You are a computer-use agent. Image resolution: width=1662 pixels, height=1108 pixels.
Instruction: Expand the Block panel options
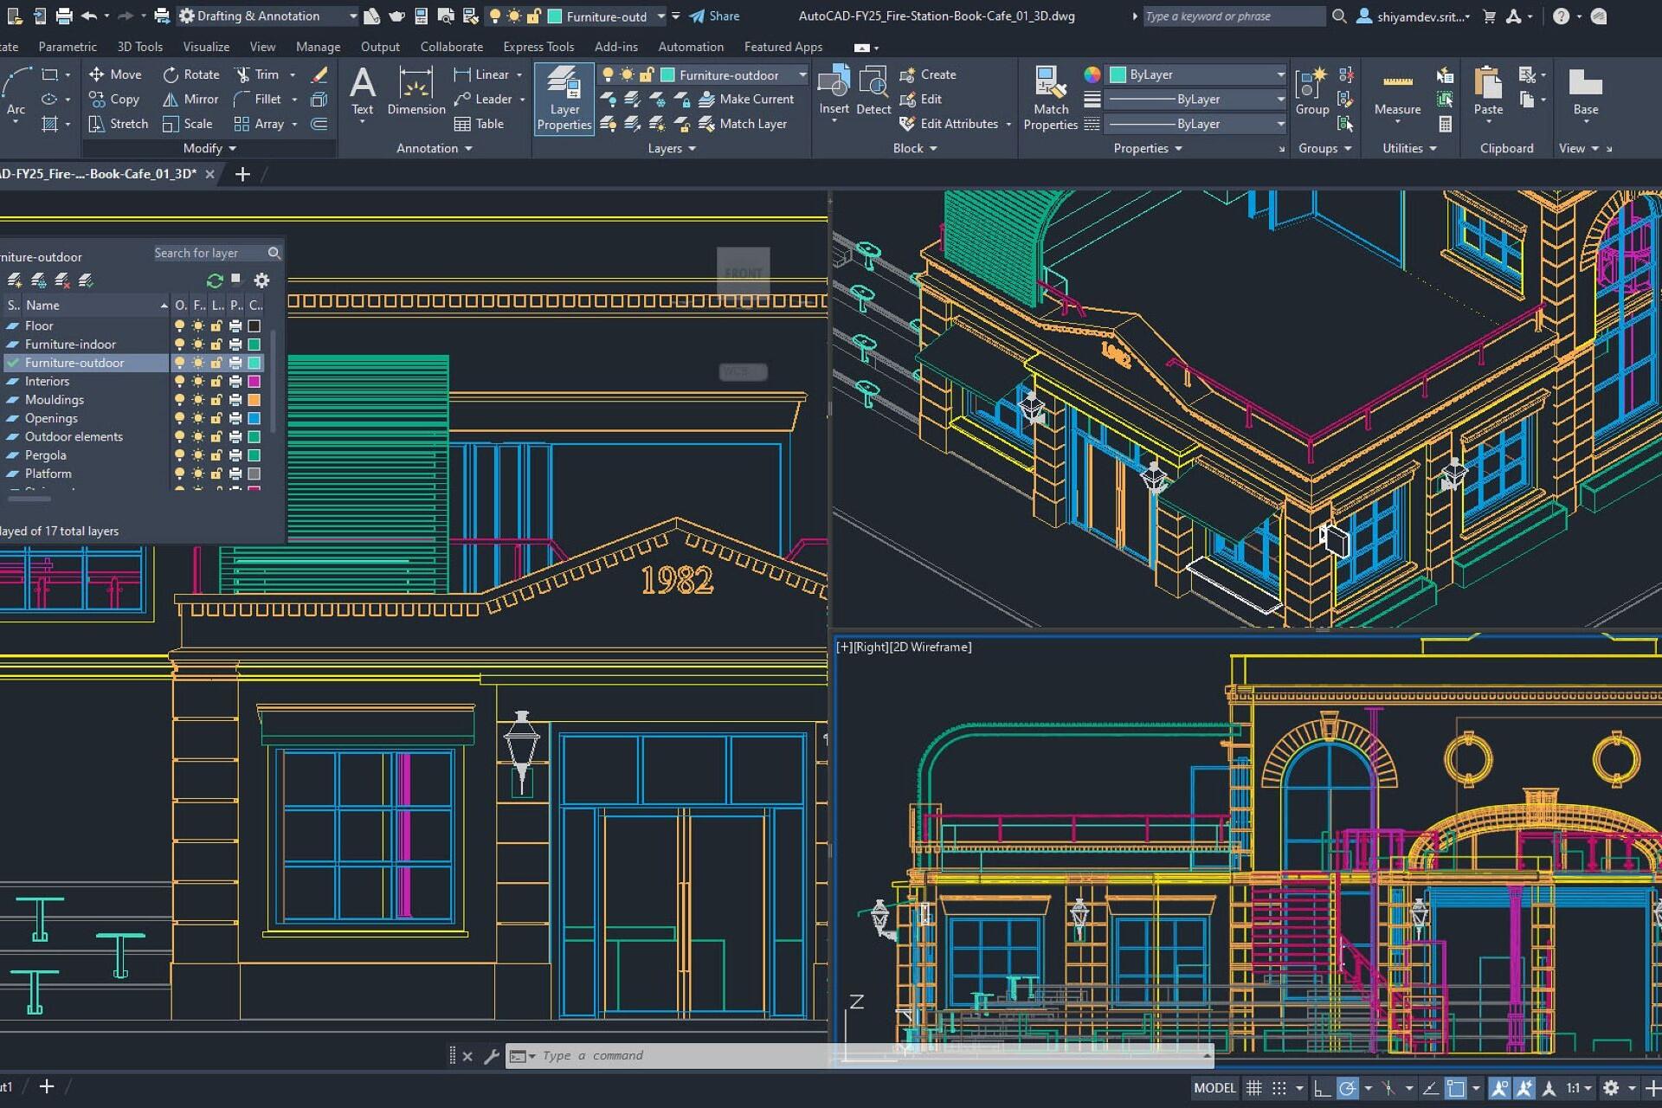[x=933, y=148]
